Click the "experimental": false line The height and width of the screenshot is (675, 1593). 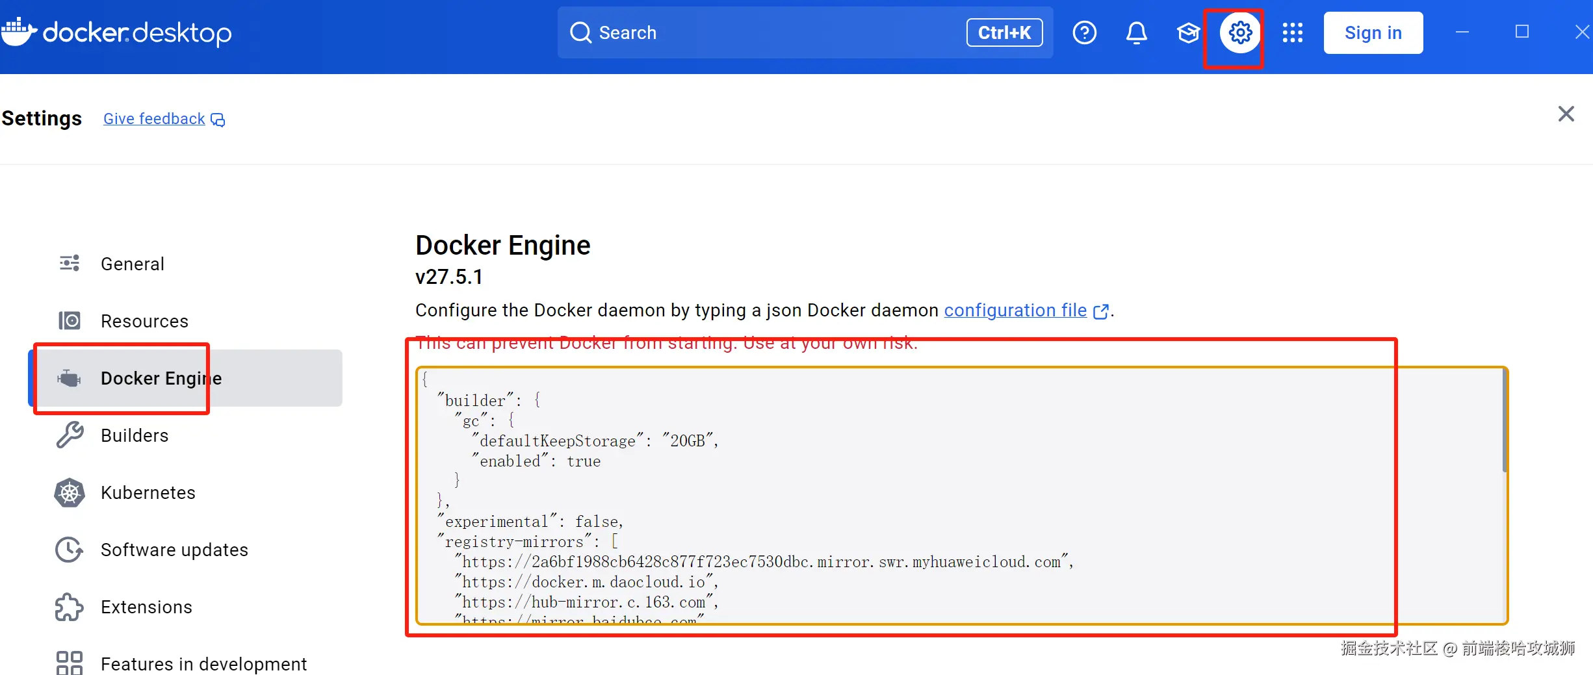530,522
